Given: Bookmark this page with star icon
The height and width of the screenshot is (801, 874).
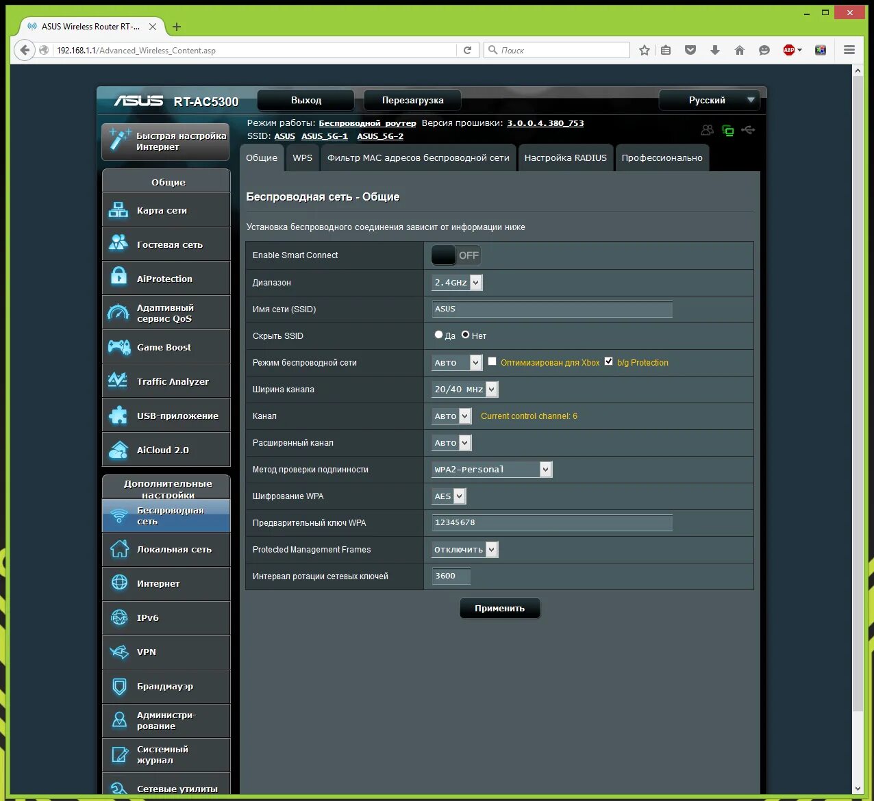Looking at the screenshot, I should [x=645, y=50].
